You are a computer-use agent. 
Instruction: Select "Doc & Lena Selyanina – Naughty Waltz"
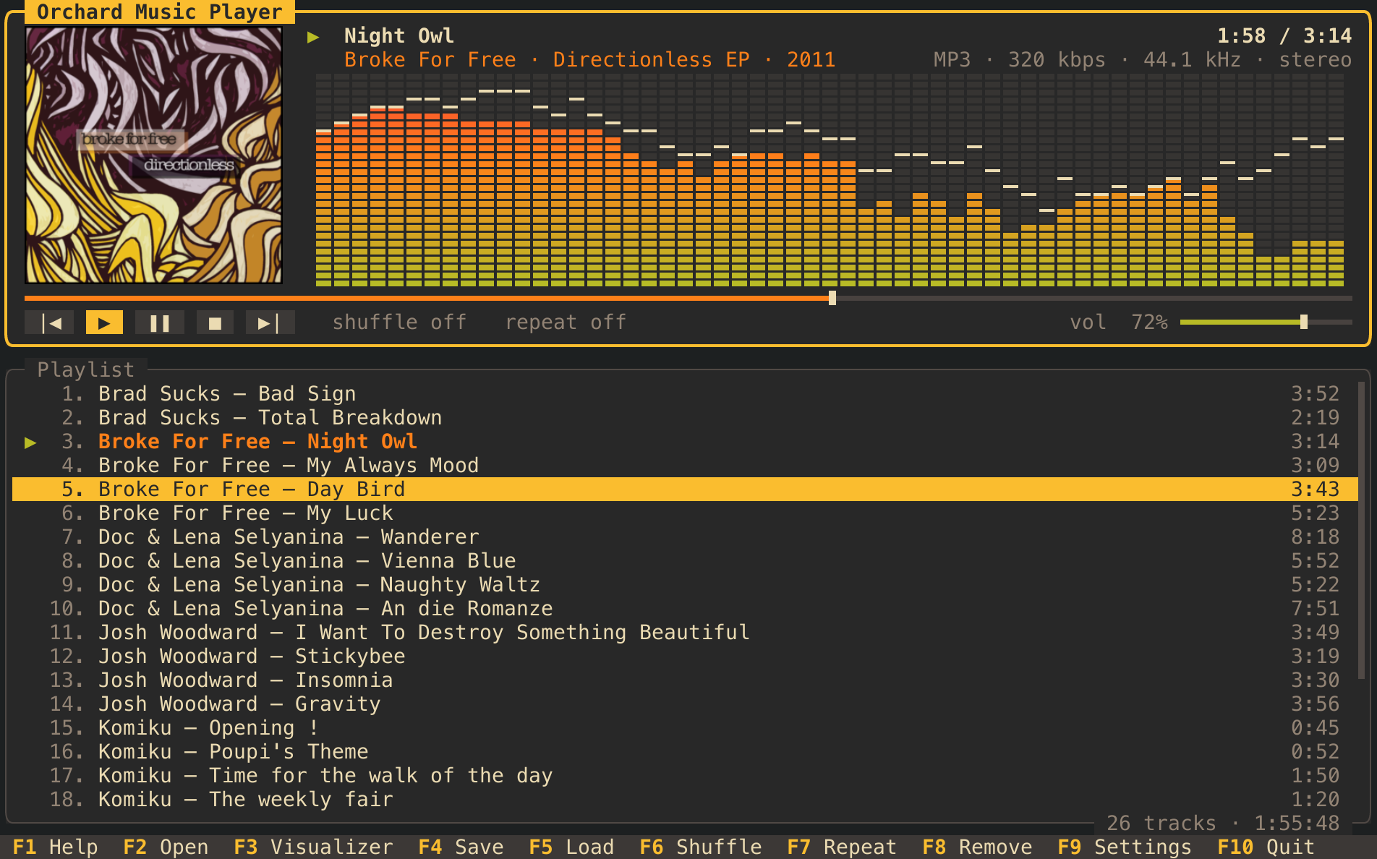685,585
